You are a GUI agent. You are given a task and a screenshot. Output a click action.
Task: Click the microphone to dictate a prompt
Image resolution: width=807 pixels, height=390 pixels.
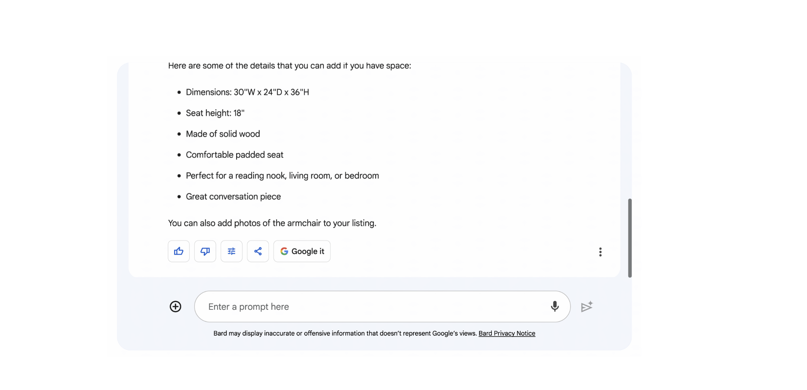click(555, 306)
